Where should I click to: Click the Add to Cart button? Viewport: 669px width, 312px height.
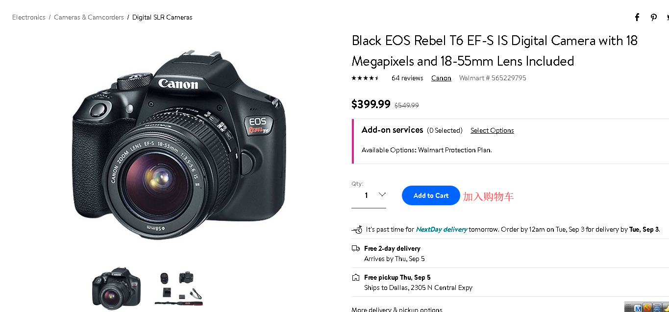click(431, 195)
